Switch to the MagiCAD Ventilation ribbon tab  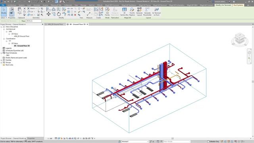129,5
